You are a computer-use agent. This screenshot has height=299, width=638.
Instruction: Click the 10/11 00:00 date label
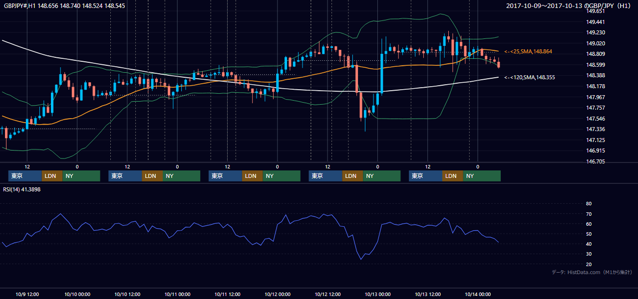pyautogui.click(x=177, y=294)
